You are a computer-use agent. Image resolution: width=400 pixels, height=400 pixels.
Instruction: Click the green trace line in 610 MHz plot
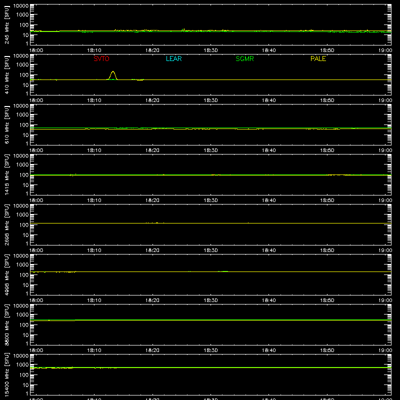(210, 127)
